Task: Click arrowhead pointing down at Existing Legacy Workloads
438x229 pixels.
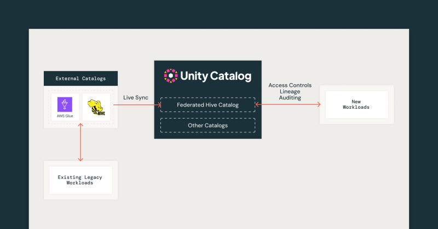Action: pyautogui.click(x=81, y=158)
